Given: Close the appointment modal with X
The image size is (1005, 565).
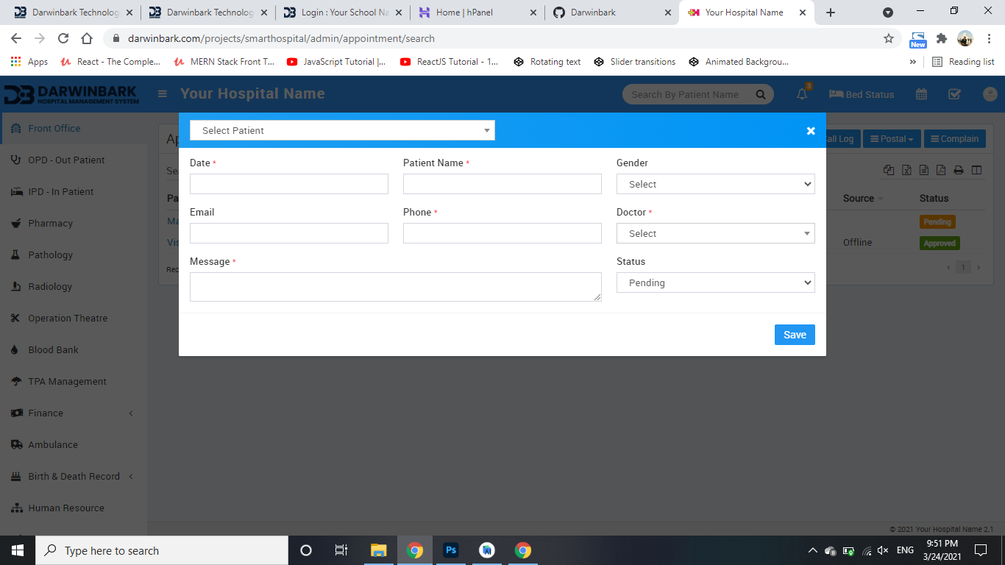Looking at the screenshot, I should 810,131.
